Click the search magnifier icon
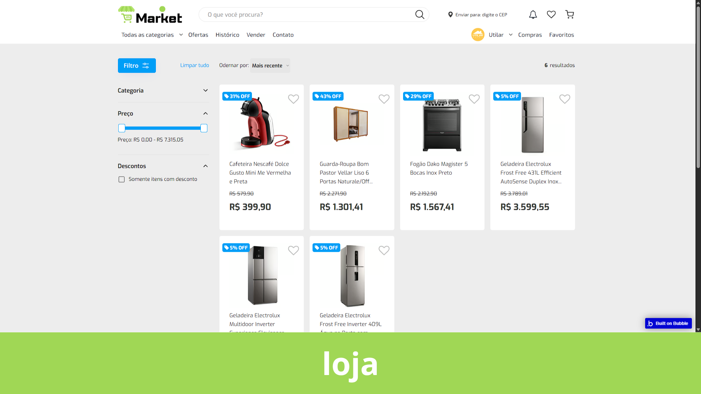Screen dimensions: 701x394 [x=420, y=15]
